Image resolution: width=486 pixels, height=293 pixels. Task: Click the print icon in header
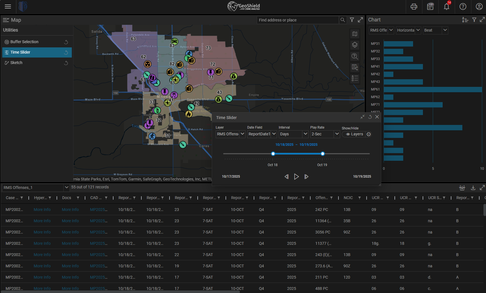pos(414,6)
